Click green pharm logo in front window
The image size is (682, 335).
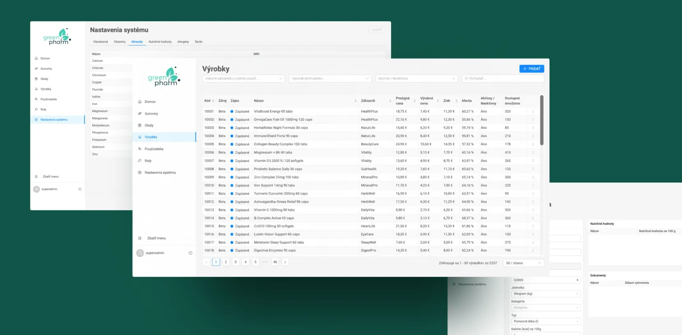click(x=164, y=77)
